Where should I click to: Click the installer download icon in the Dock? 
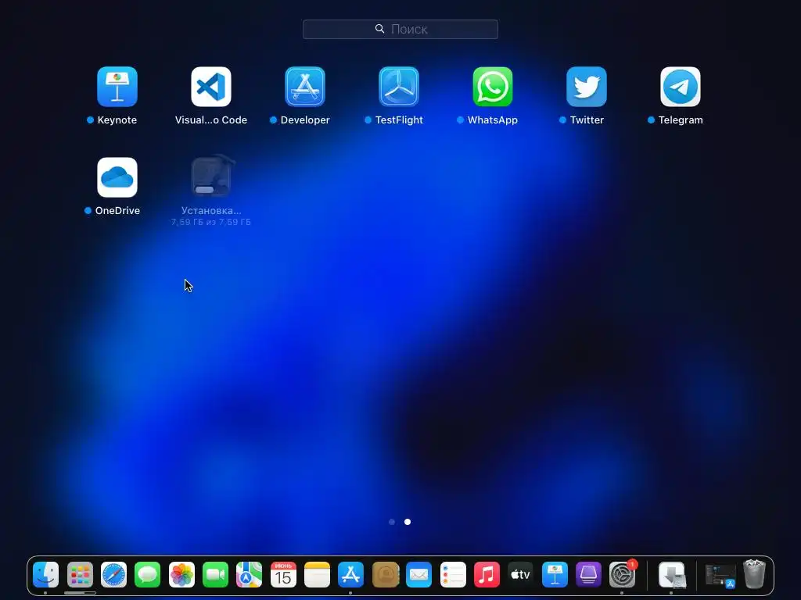(x=671, y=574)
